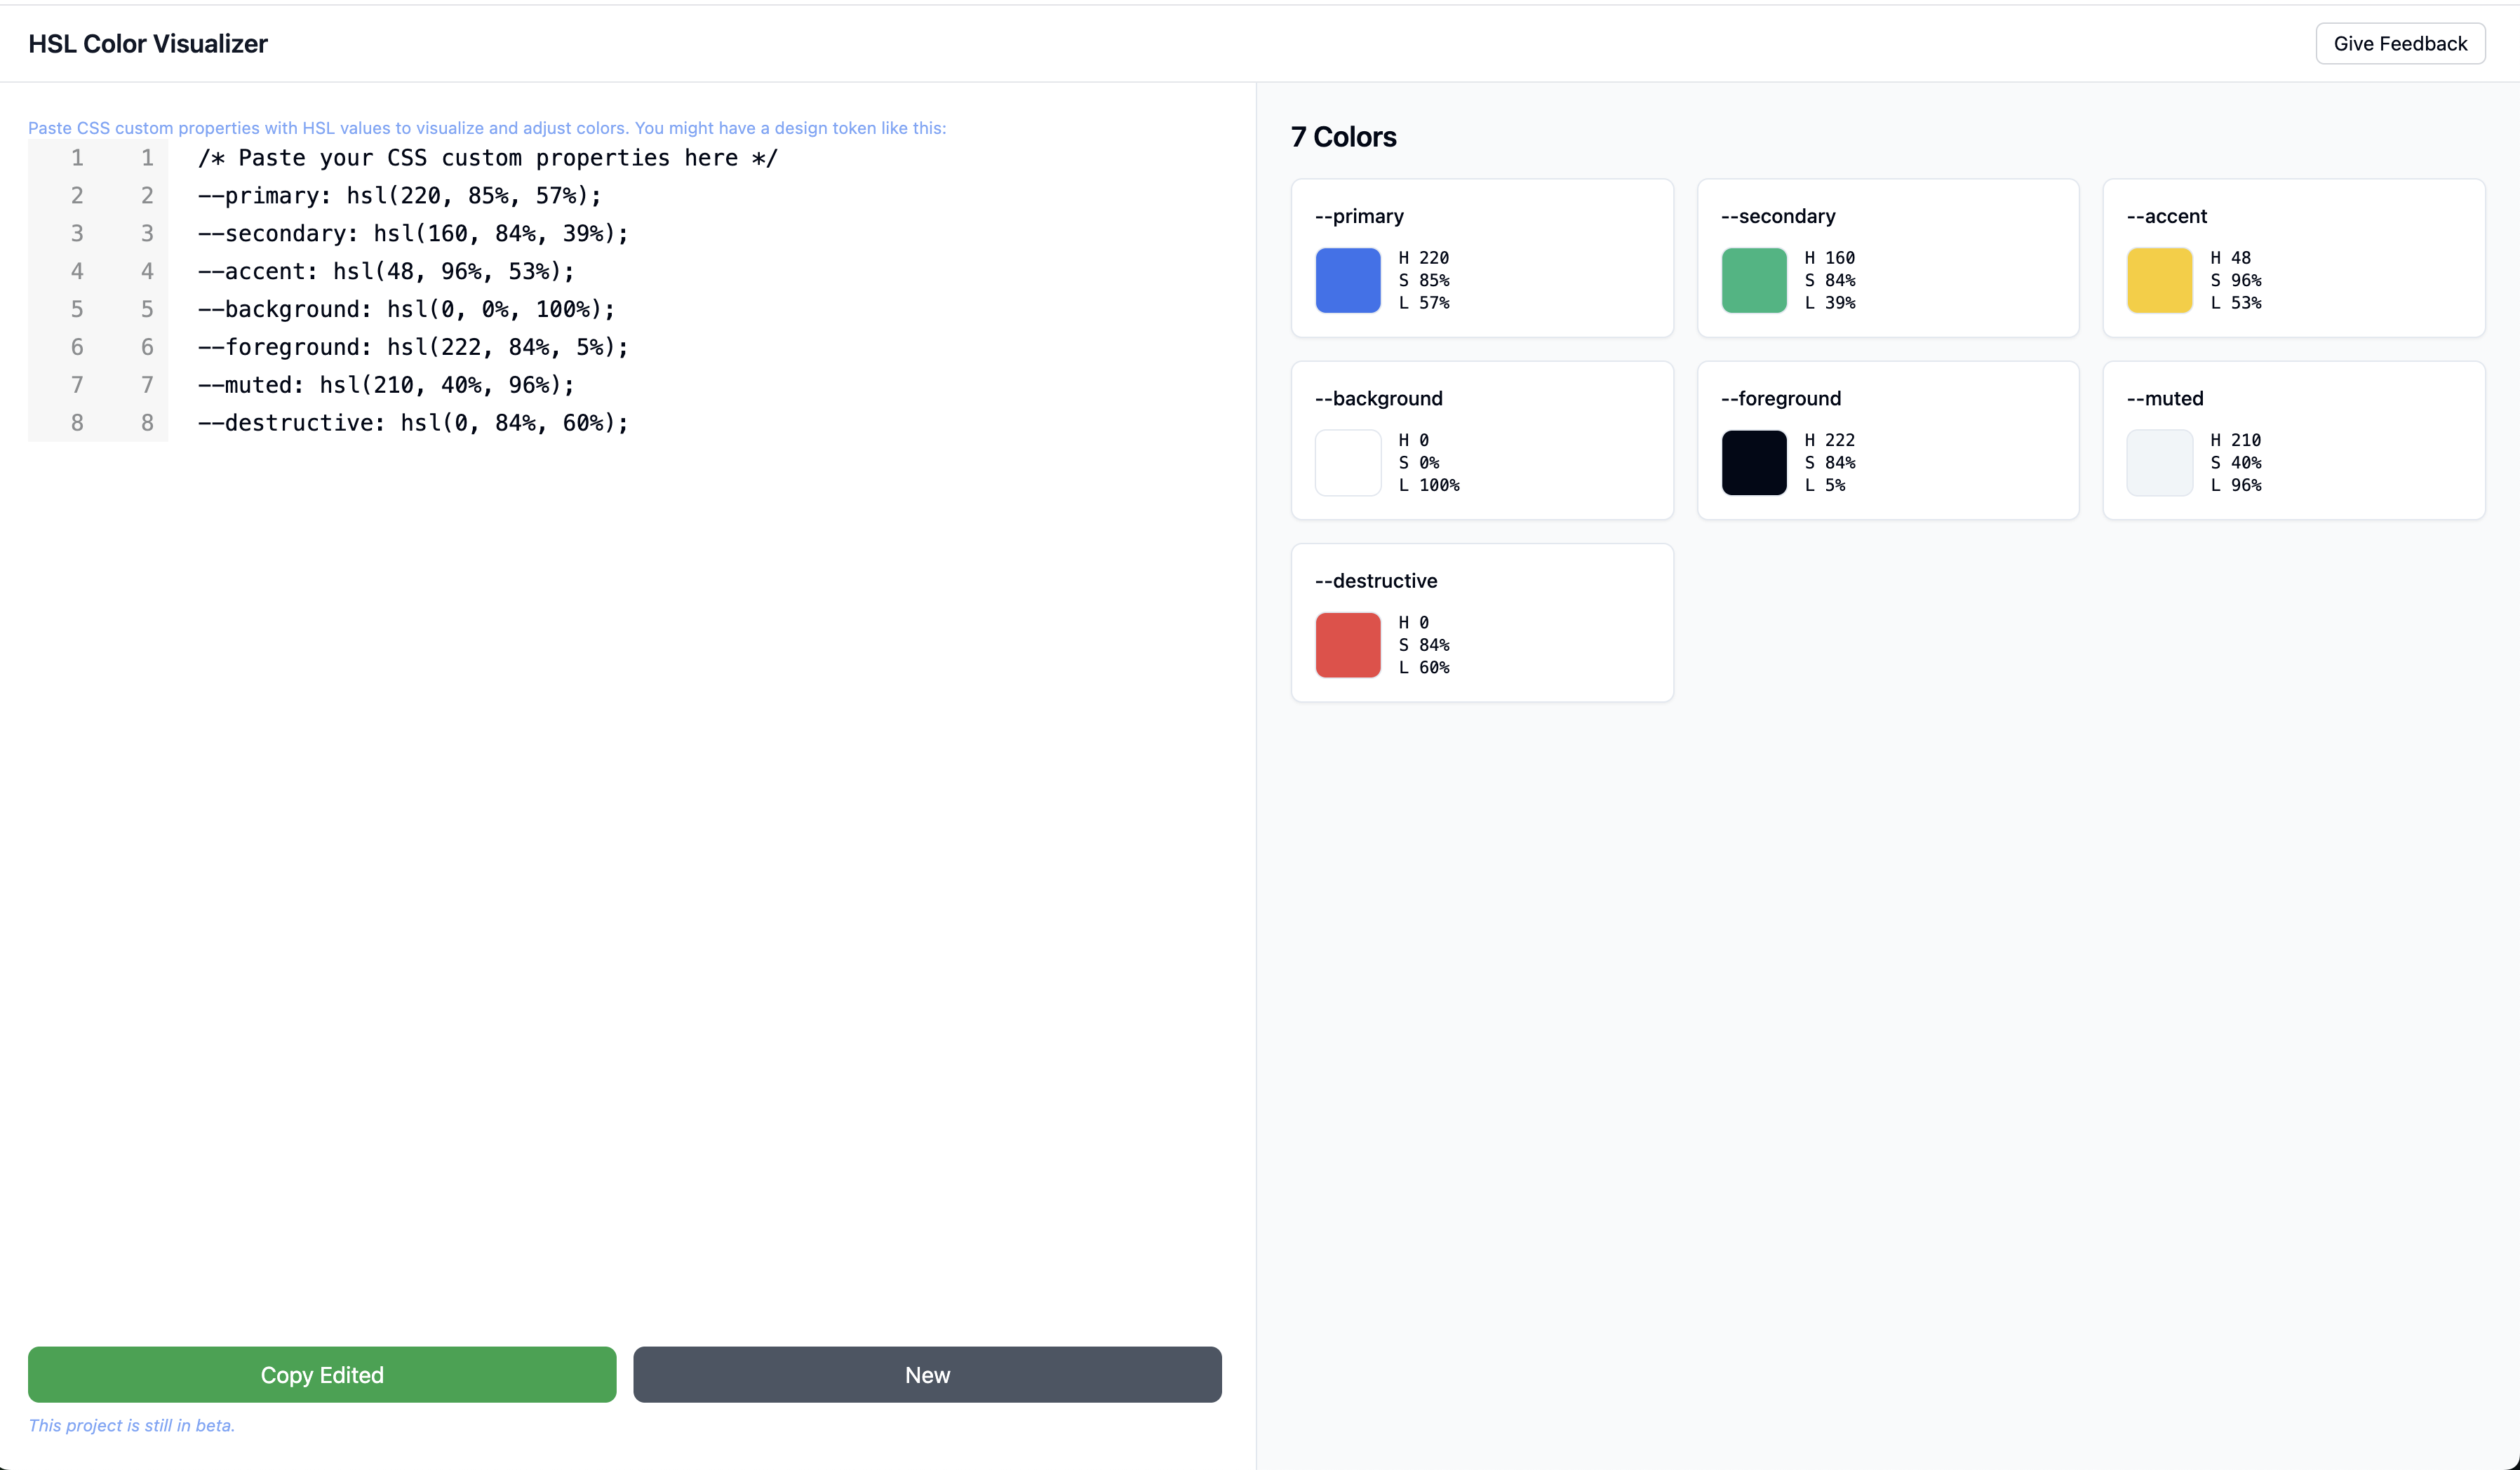This screenshot has height=1470, width=2520.
Task: Click the '--destructive: hsl(0, 84%, 60%);' code line
Action: click(413, 424)
